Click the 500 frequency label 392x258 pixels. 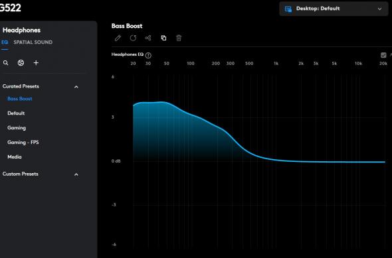249,64
